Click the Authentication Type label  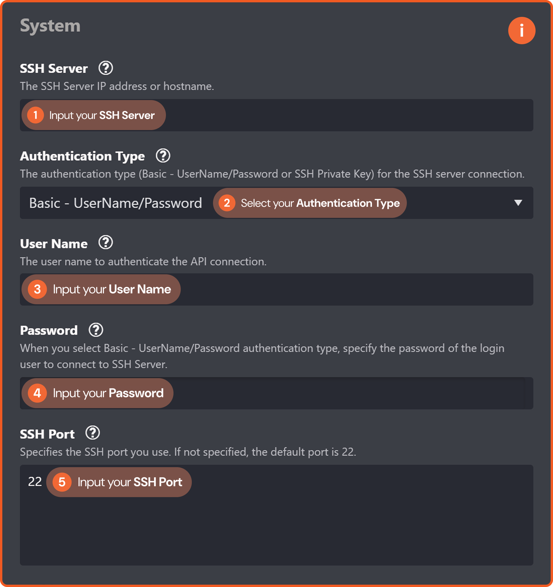[x=82, y=156]
